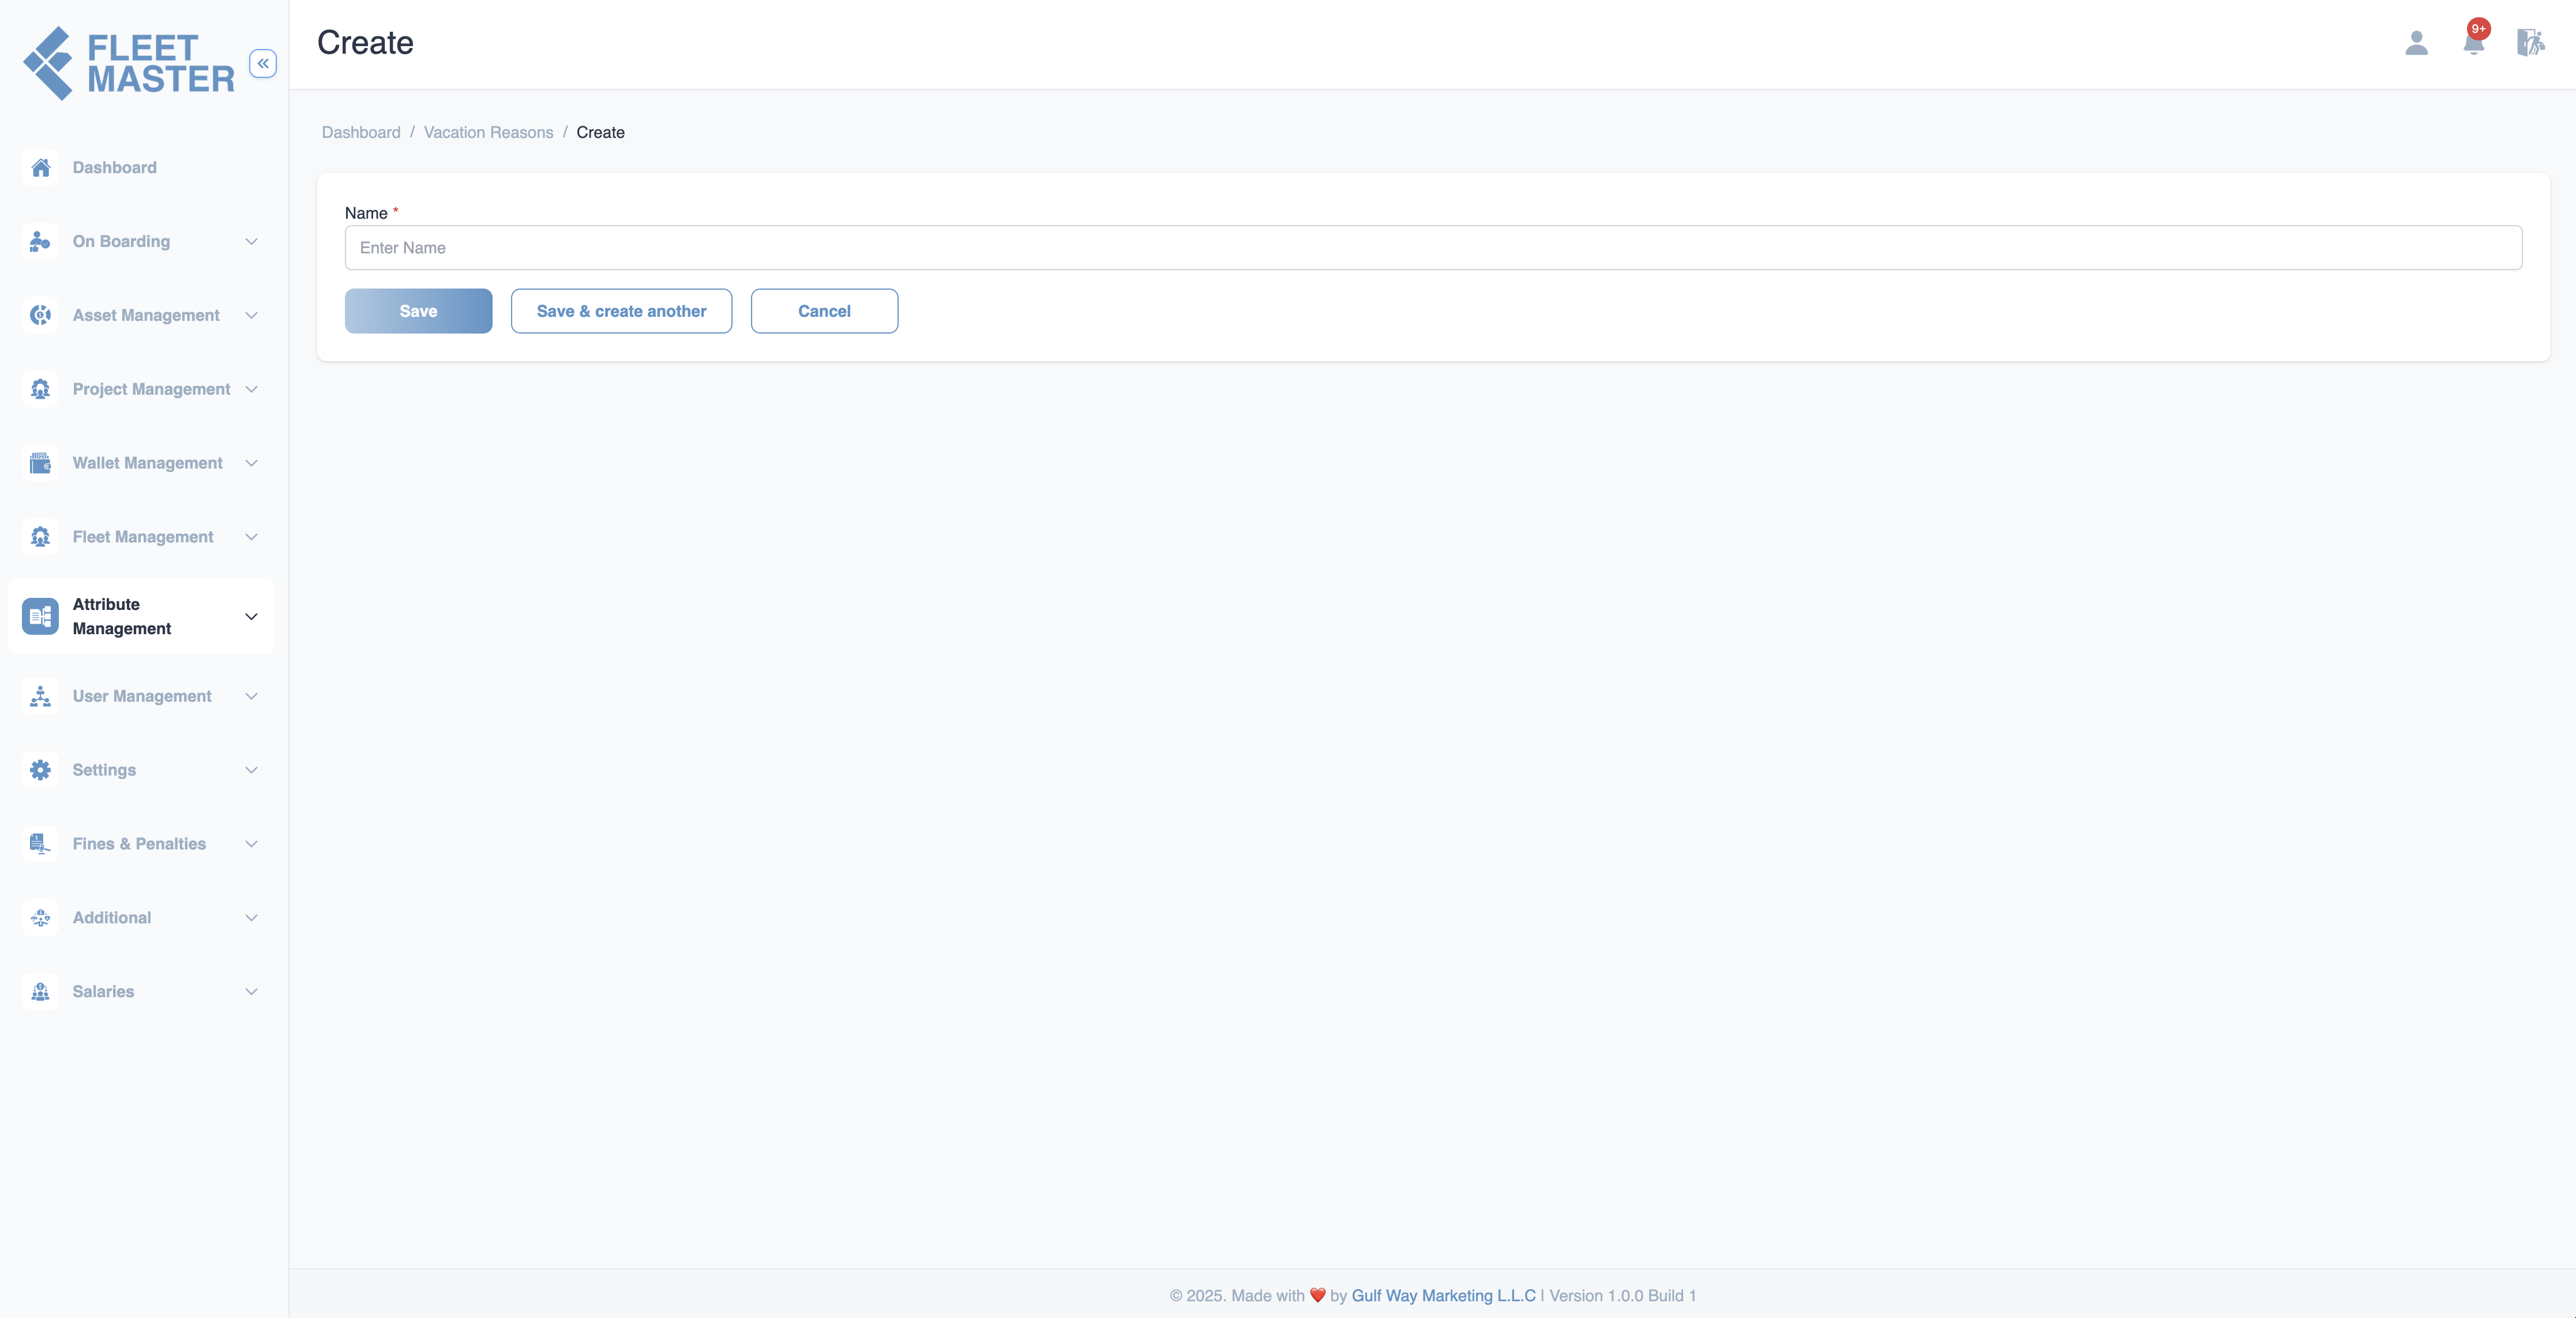This screenshot has width=2576, height=1318.
Task: Click Save & create another button
Action: (x=621, y=311)
